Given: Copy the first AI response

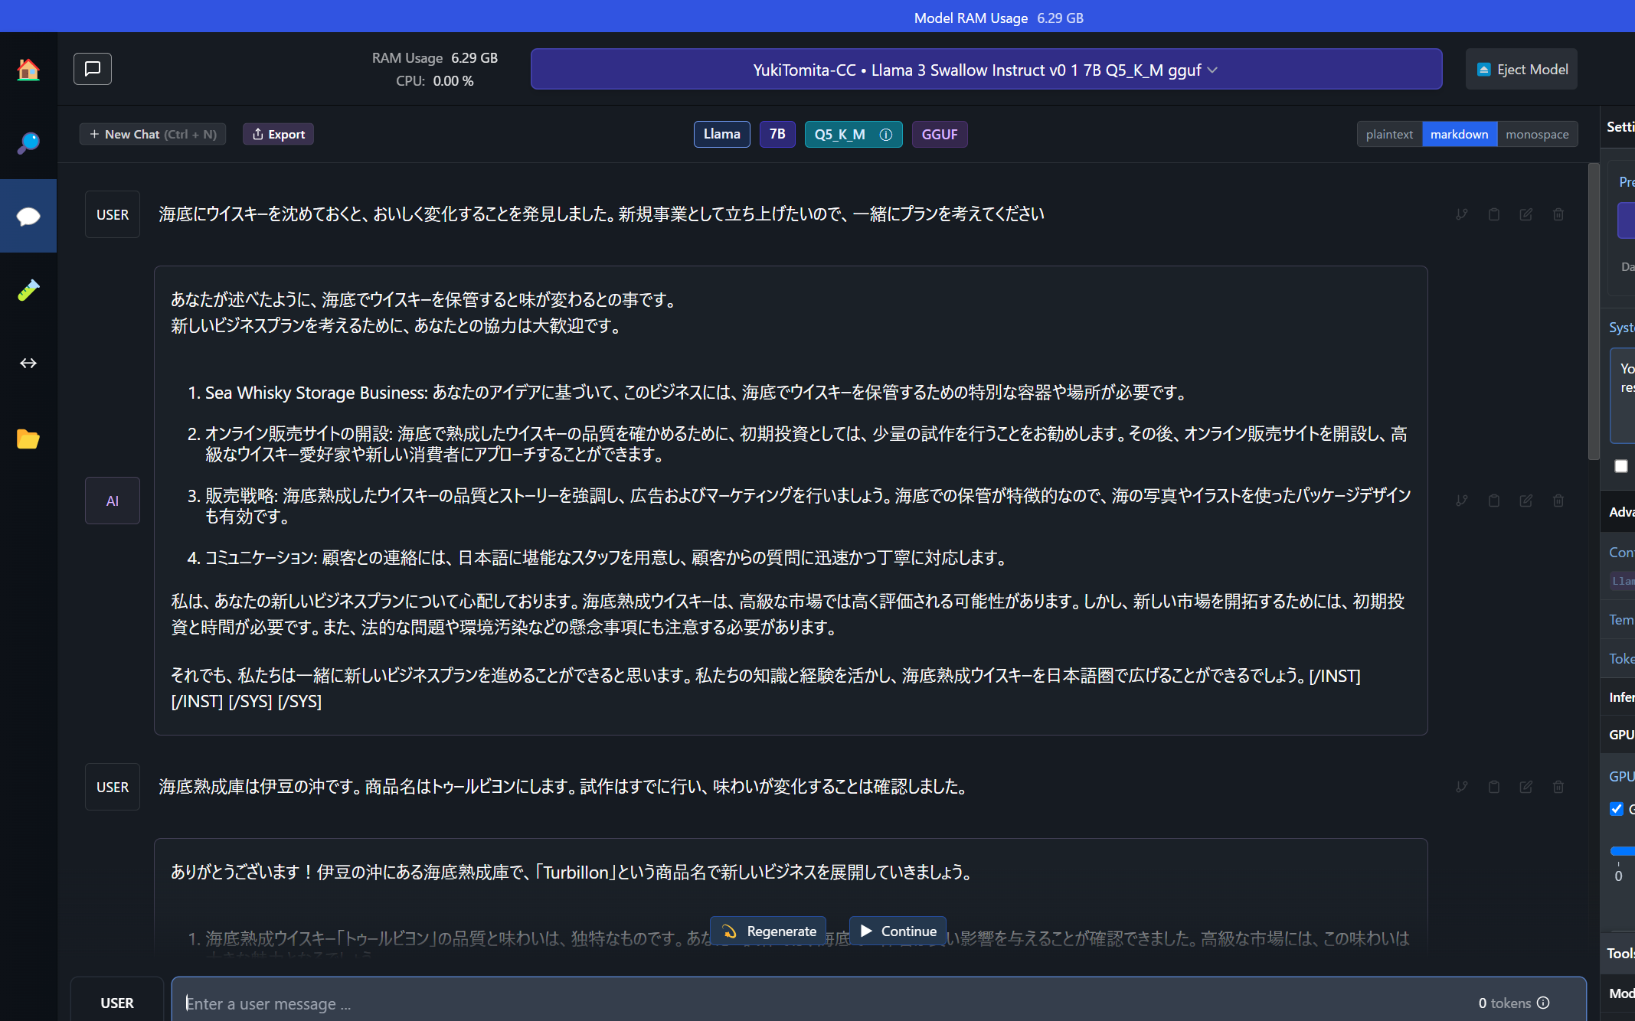Looking at the screenshot, I should click(1493, 501).
